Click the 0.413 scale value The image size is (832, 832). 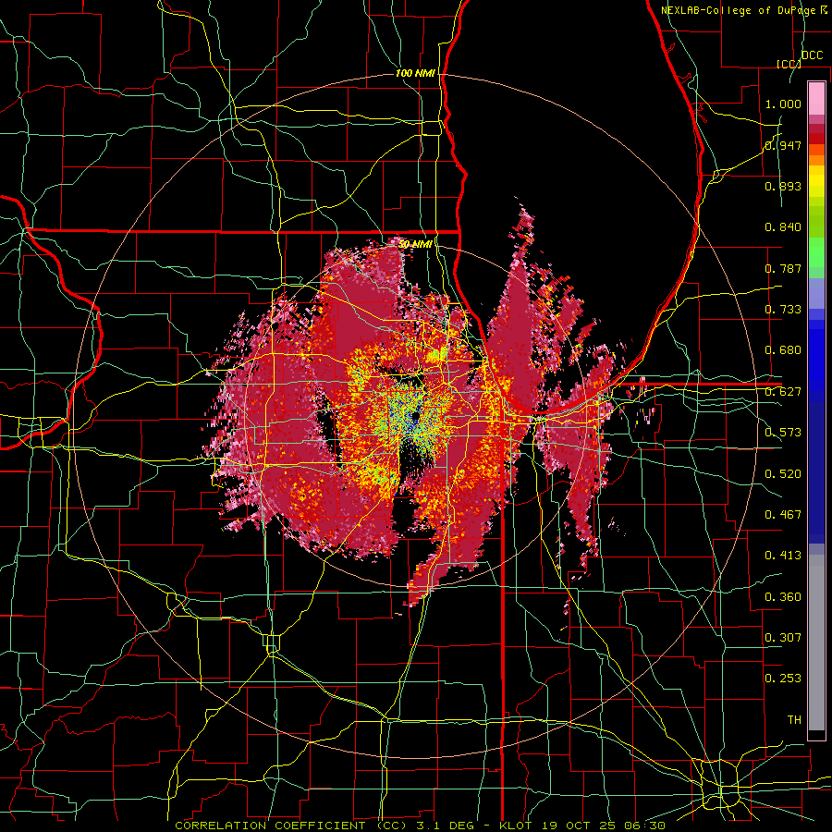[x=783, y=556]
